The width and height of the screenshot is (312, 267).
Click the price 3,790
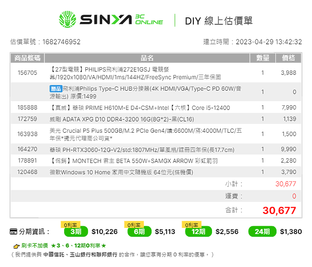289,172
